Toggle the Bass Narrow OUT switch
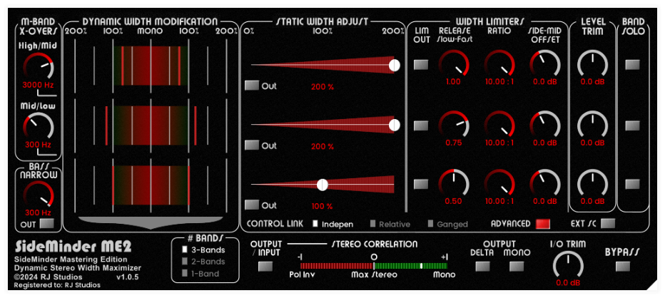Image resolution: width=665 pixels, height=298 pixels. [x=48, y=224]
